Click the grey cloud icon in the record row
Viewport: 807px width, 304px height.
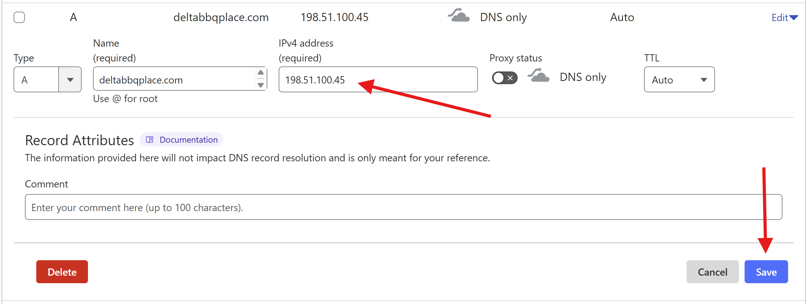(459, 16)
